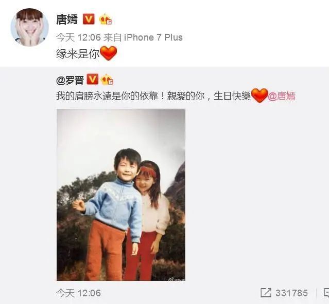Select the 缘来是你 post text
This screenshot has height=304, width=329.
click(78, 54)
